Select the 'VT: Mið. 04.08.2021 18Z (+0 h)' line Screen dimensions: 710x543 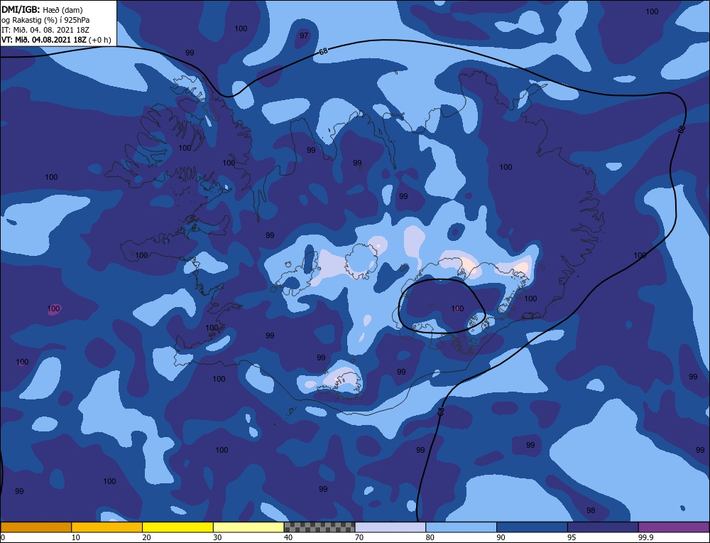coord(56,40)
